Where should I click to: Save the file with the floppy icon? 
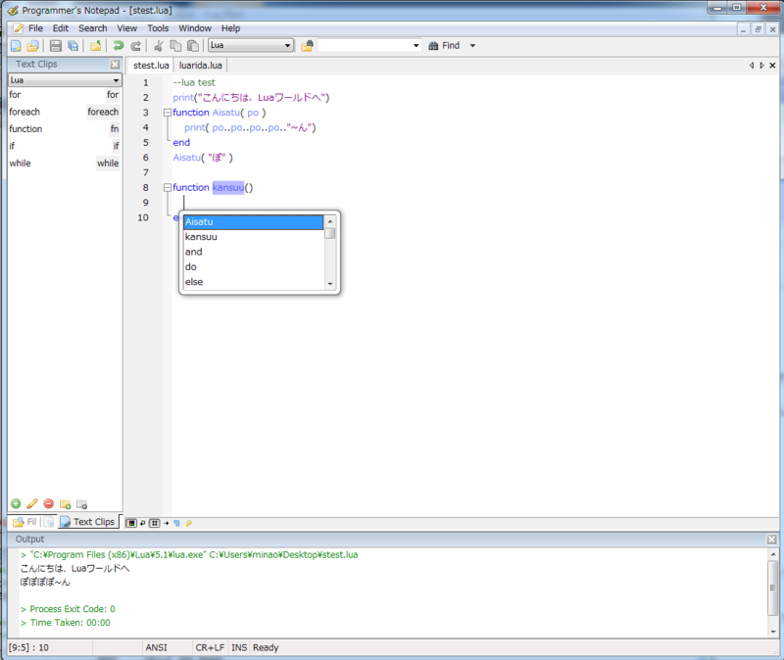click(56, 46)
